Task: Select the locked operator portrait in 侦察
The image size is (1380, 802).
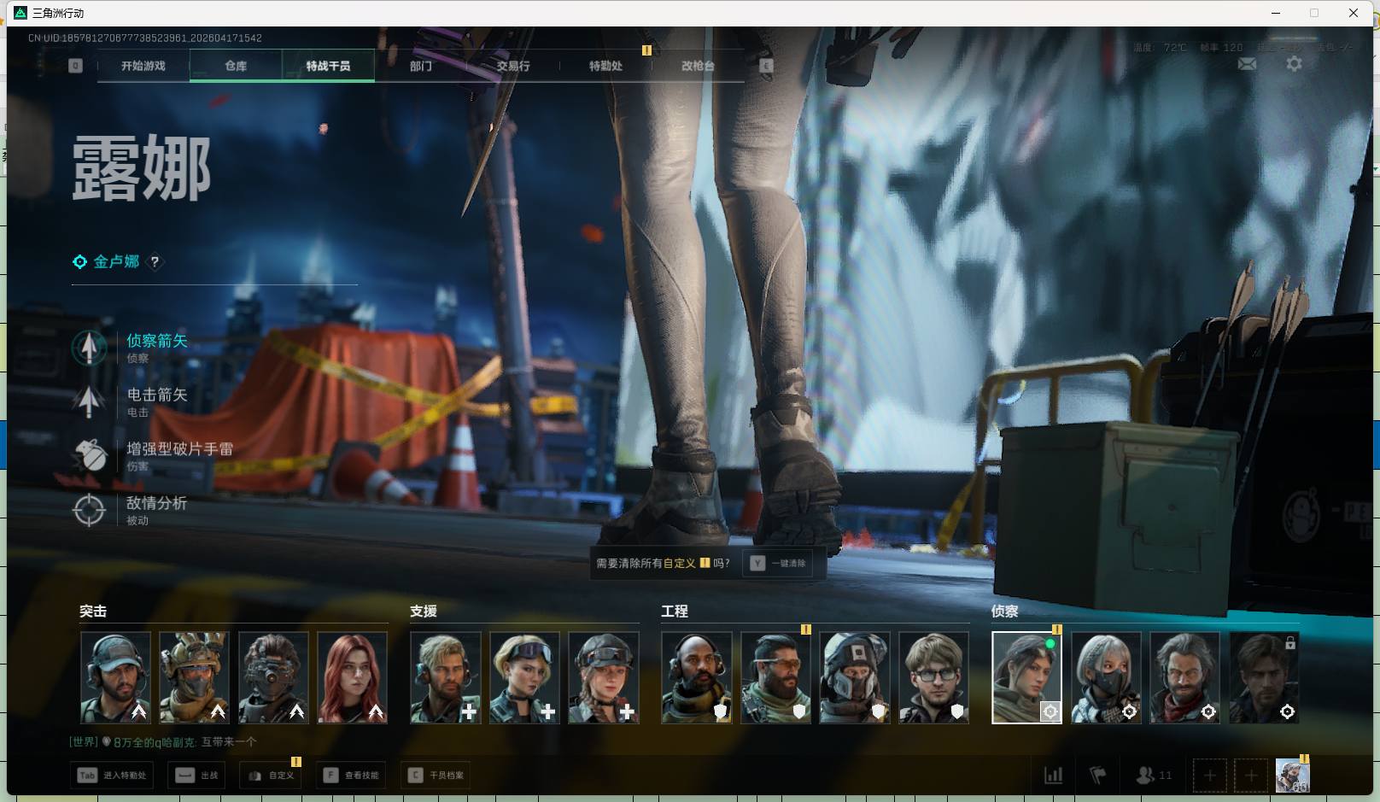Action: [x=1264, y=677]
